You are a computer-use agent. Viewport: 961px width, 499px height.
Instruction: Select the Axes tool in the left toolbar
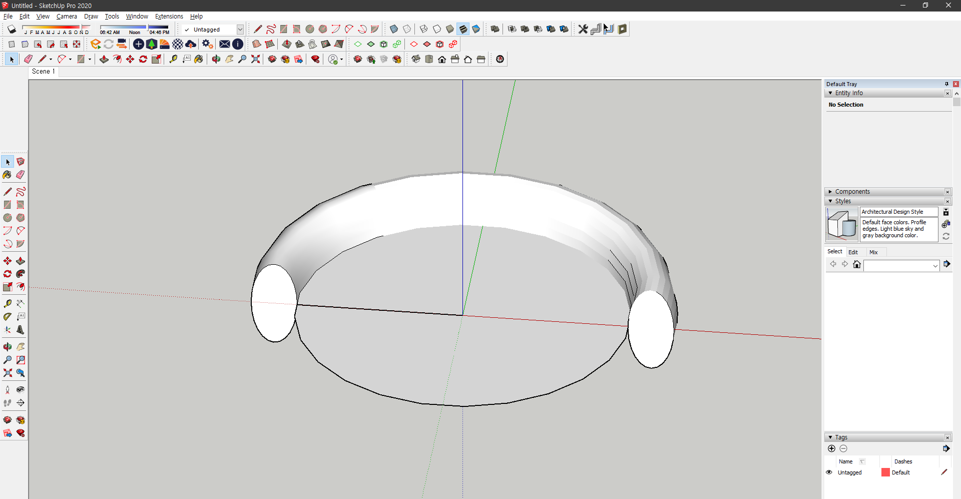pyautogui.click(x=8, y=330)
